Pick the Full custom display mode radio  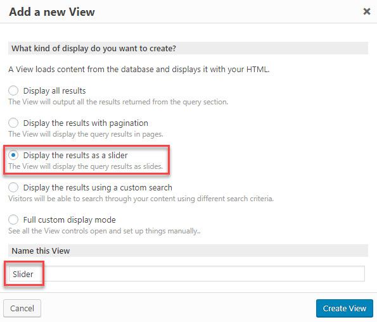(13, 220)
